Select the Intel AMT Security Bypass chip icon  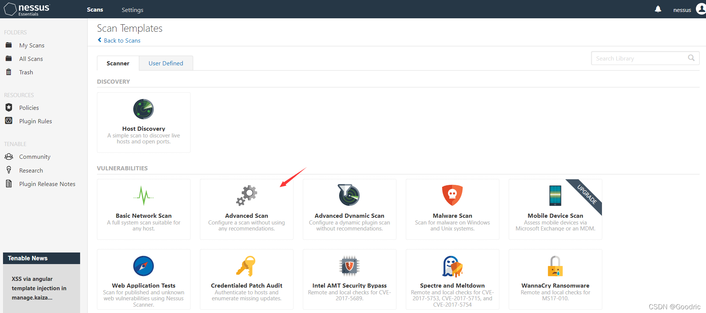(349, 266)
